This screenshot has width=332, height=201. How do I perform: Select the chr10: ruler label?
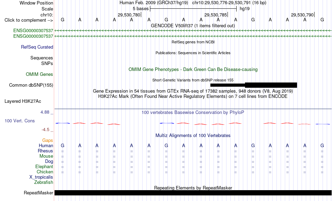coord(46,15)
